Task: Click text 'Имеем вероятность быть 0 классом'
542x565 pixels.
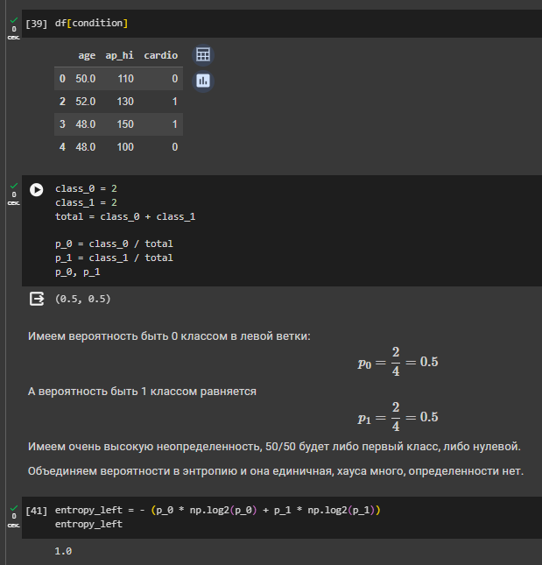Action: point(128,336)
